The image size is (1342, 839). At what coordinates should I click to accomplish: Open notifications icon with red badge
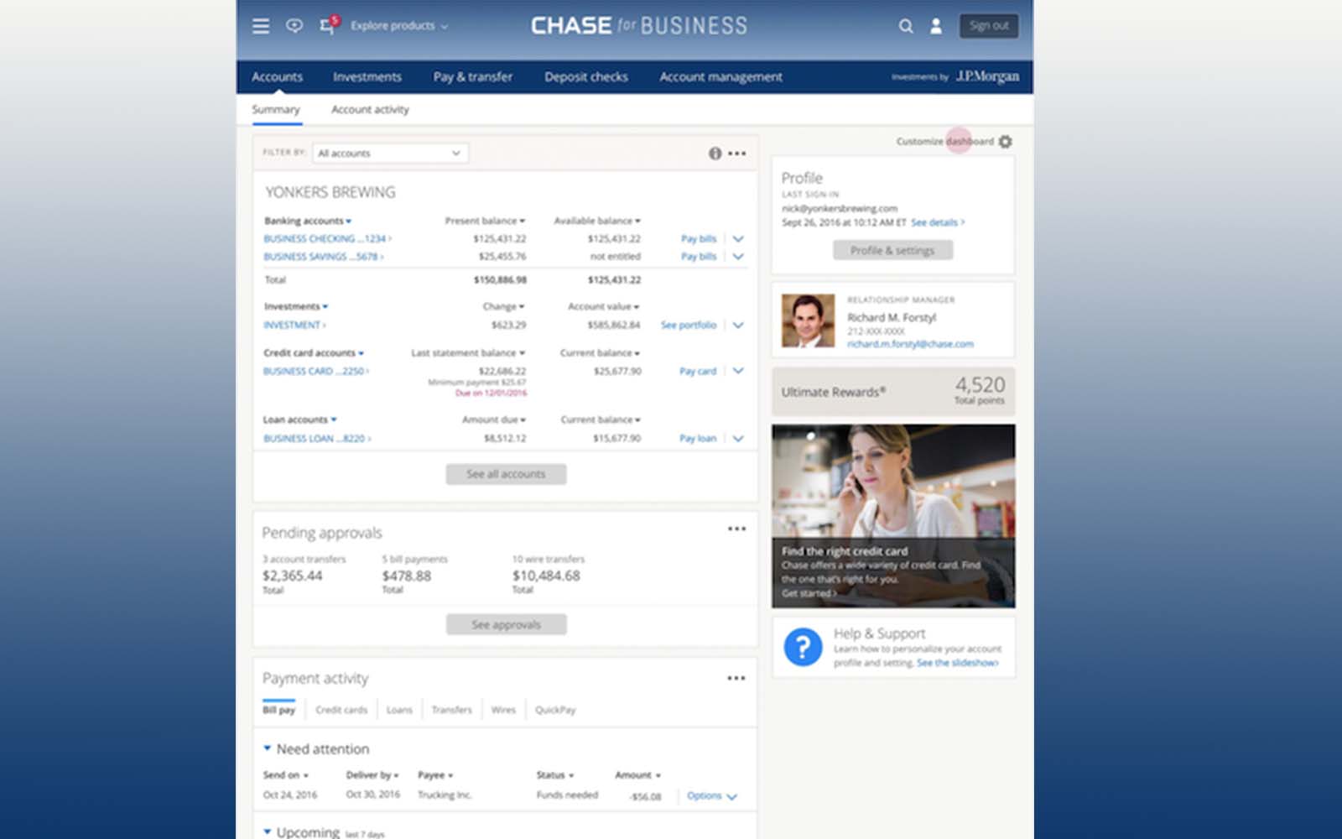(328, 25)
